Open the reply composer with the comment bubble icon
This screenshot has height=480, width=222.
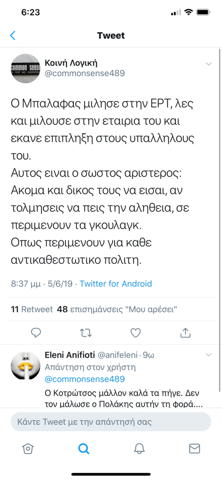click(x=36, y=333)
